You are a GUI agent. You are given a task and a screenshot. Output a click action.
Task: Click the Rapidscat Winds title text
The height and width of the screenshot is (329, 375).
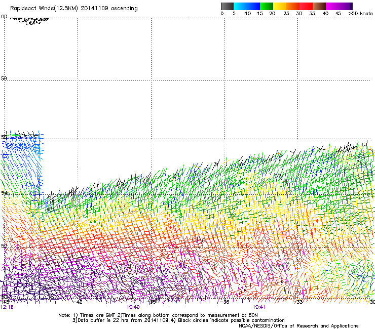click(74, 9)
